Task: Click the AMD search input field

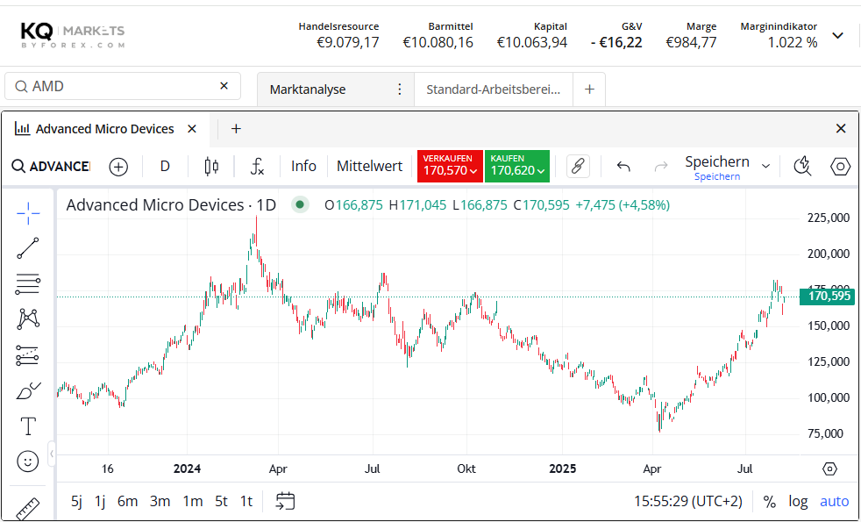Action: tap(123, 86)
